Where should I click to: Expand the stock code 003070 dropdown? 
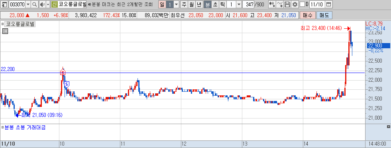(28, 4)
